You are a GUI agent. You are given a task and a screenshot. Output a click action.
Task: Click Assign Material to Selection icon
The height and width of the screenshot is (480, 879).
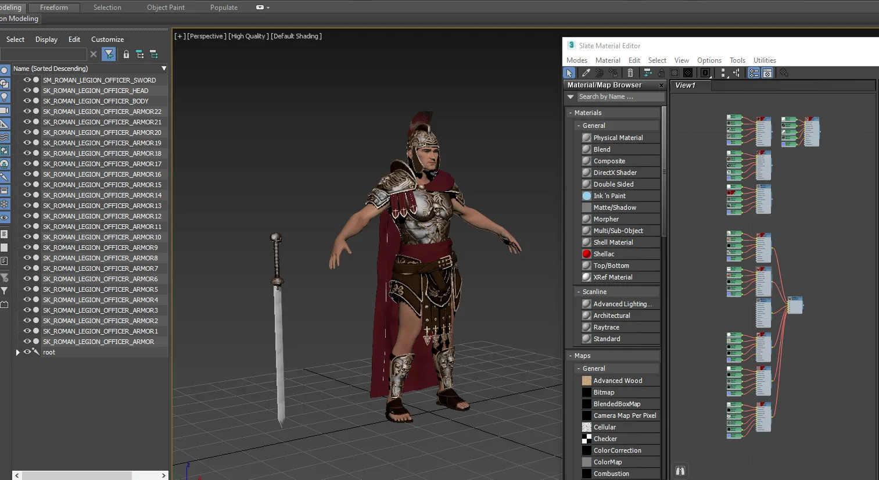pos(613,73)
